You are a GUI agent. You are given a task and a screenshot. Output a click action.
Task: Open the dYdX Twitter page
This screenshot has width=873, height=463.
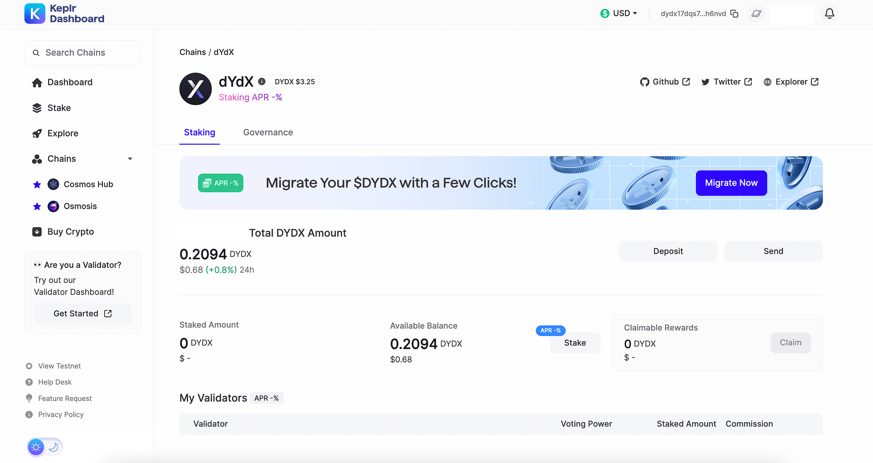point(726,81)
